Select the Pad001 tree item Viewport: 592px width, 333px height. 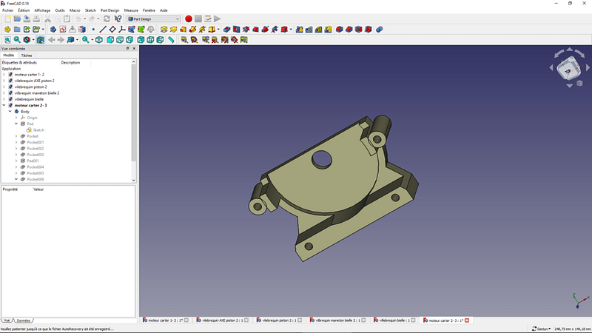(x=33, y=161)
